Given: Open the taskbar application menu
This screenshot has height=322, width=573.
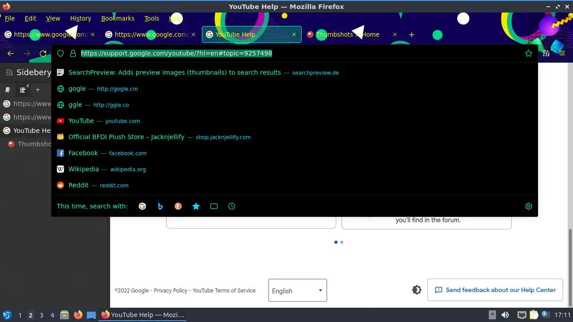Looking at the screenshot, I should (x=7, y=315).
